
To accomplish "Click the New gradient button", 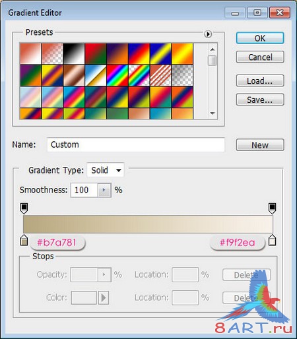I will click(x=260, y=145).
